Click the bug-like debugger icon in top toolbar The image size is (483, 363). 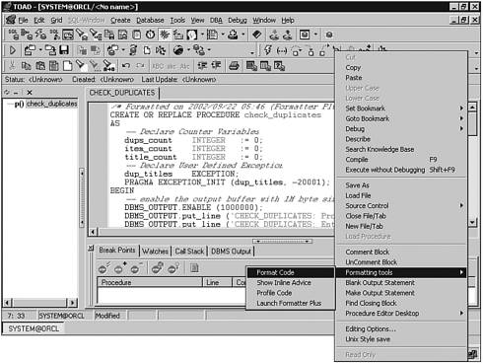(x=165, y=35)
